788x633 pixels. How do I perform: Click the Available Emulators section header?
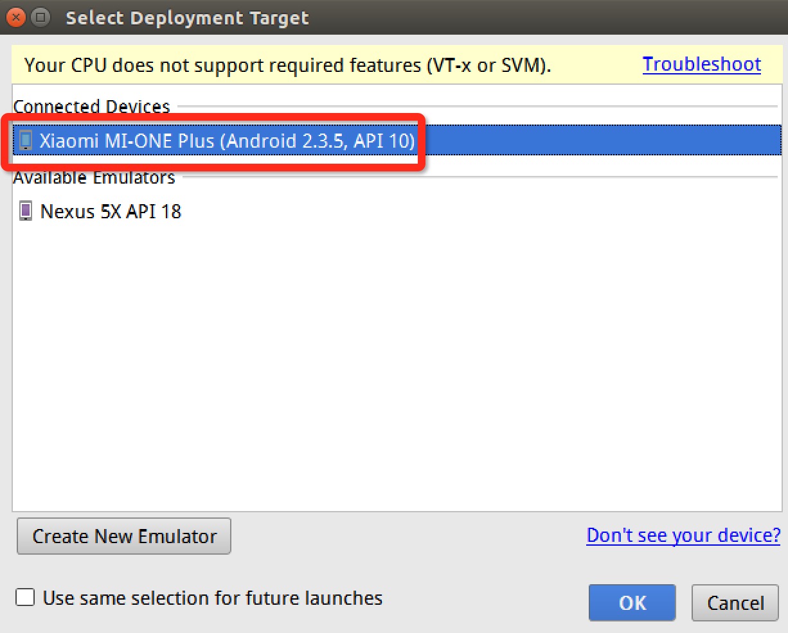click(x=94, y=177)
